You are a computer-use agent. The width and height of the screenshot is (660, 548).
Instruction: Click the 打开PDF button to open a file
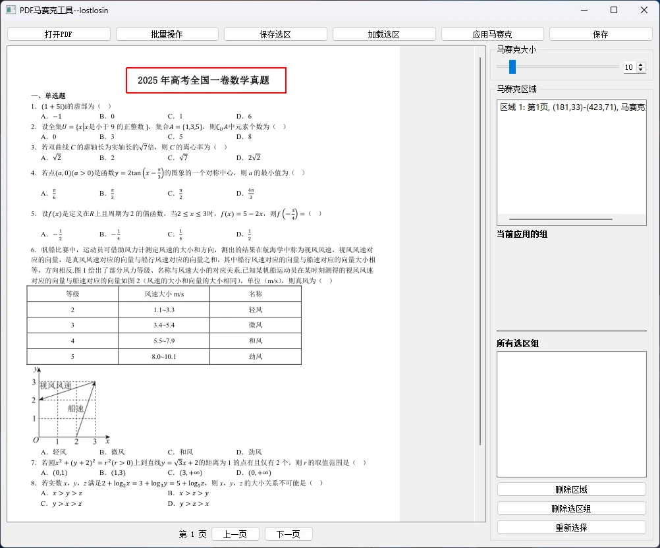click(58, 34)
